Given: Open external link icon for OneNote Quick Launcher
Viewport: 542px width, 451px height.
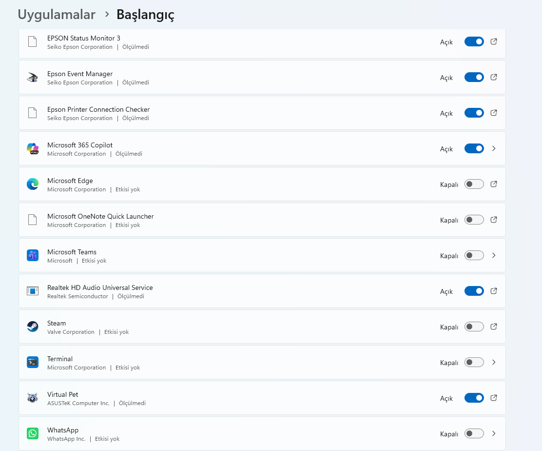Looking at the screenshot, I should (494, 220).
